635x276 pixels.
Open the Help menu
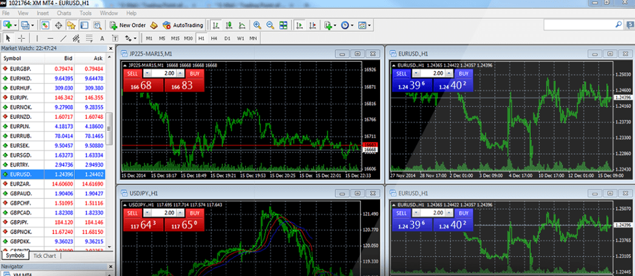[x=132, y=13]
